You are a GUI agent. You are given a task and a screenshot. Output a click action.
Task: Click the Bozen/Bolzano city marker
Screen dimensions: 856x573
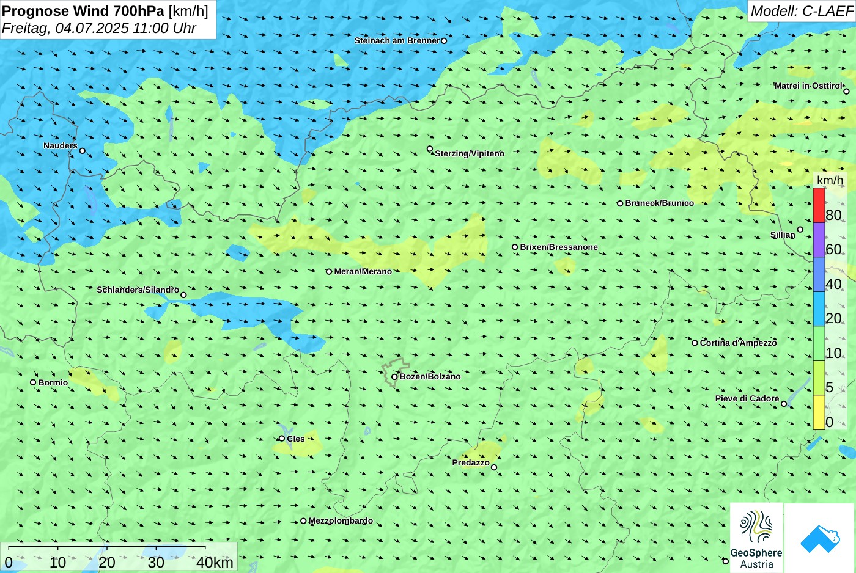[394, 377]
